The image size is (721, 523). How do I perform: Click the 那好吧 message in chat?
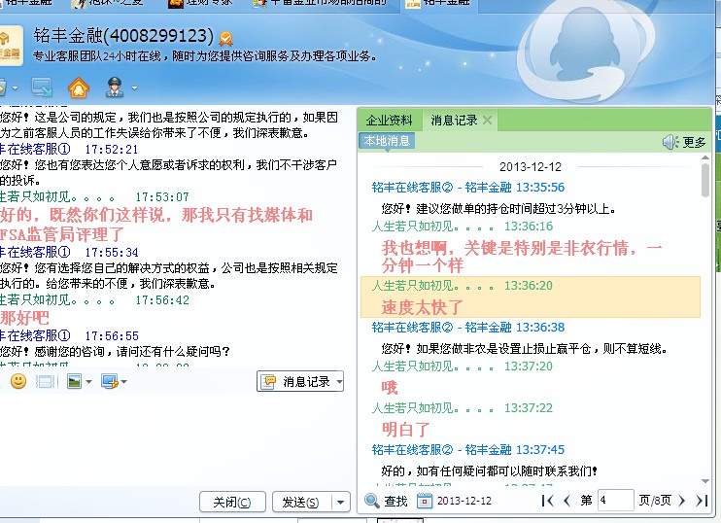[x=24, y=318]
